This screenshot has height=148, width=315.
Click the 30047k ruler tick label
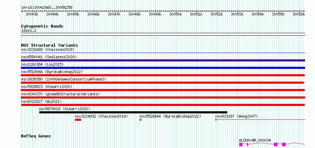[x=114, y=14]
